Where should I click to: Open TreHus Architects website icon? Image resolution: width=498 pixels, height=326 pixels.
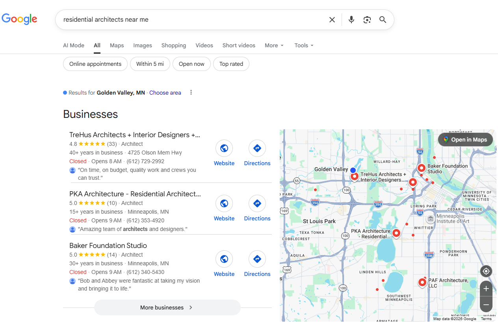coord(224,149)
